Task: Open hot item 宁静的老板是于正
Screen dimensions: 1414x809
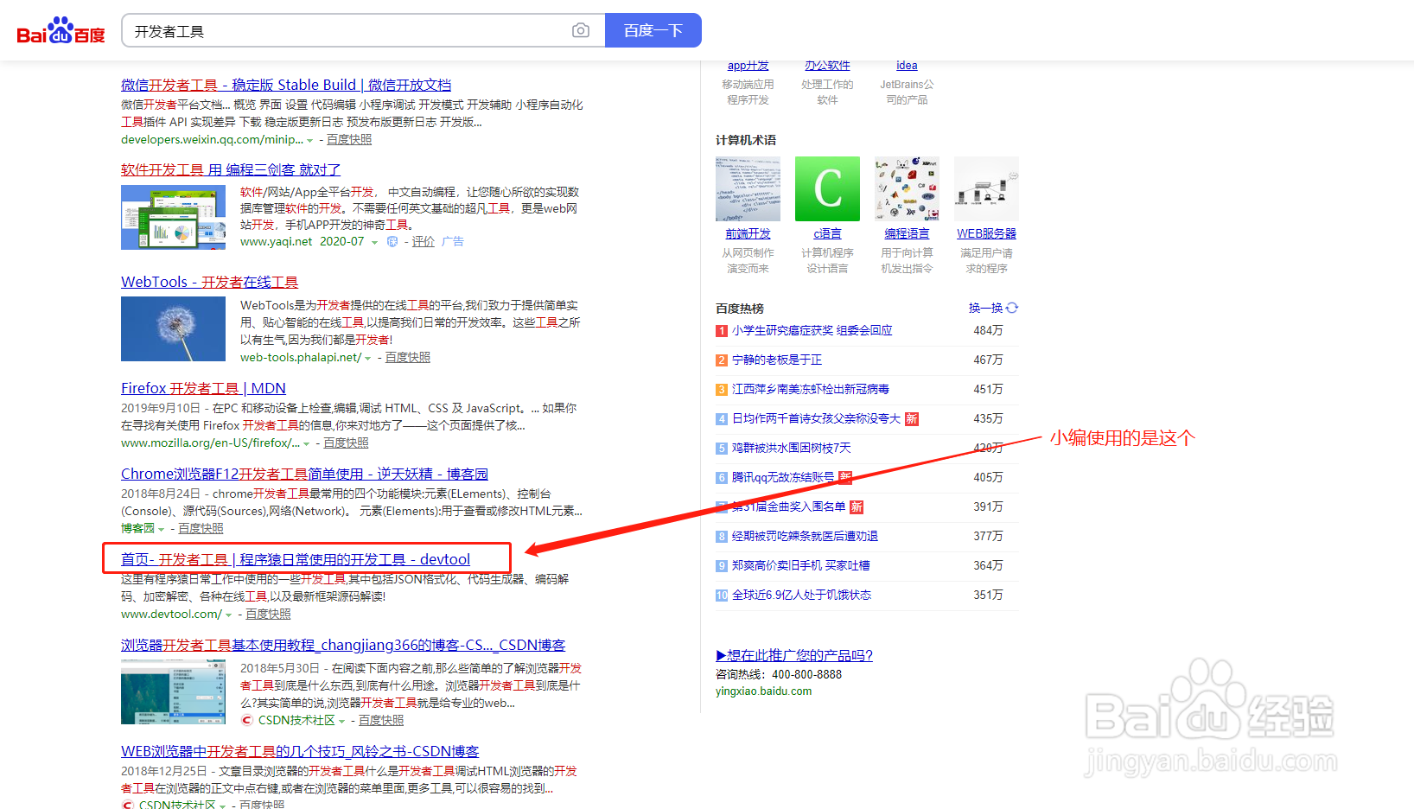Action: [x=777, y=360]
